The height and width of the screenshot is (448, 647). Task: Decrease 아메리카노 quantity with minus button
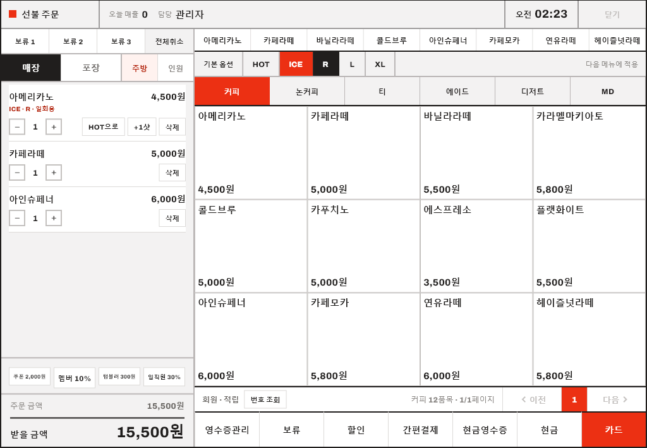click(17, 126)
